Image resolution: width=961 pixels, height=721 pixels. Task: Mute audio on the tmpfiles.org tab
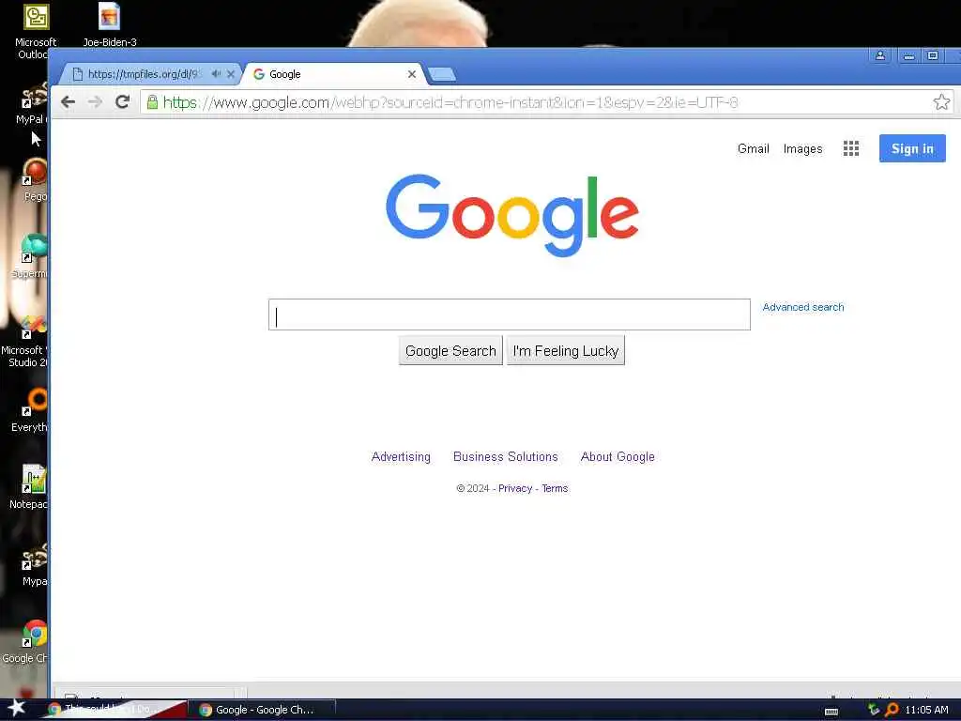[x=217, y=74]
